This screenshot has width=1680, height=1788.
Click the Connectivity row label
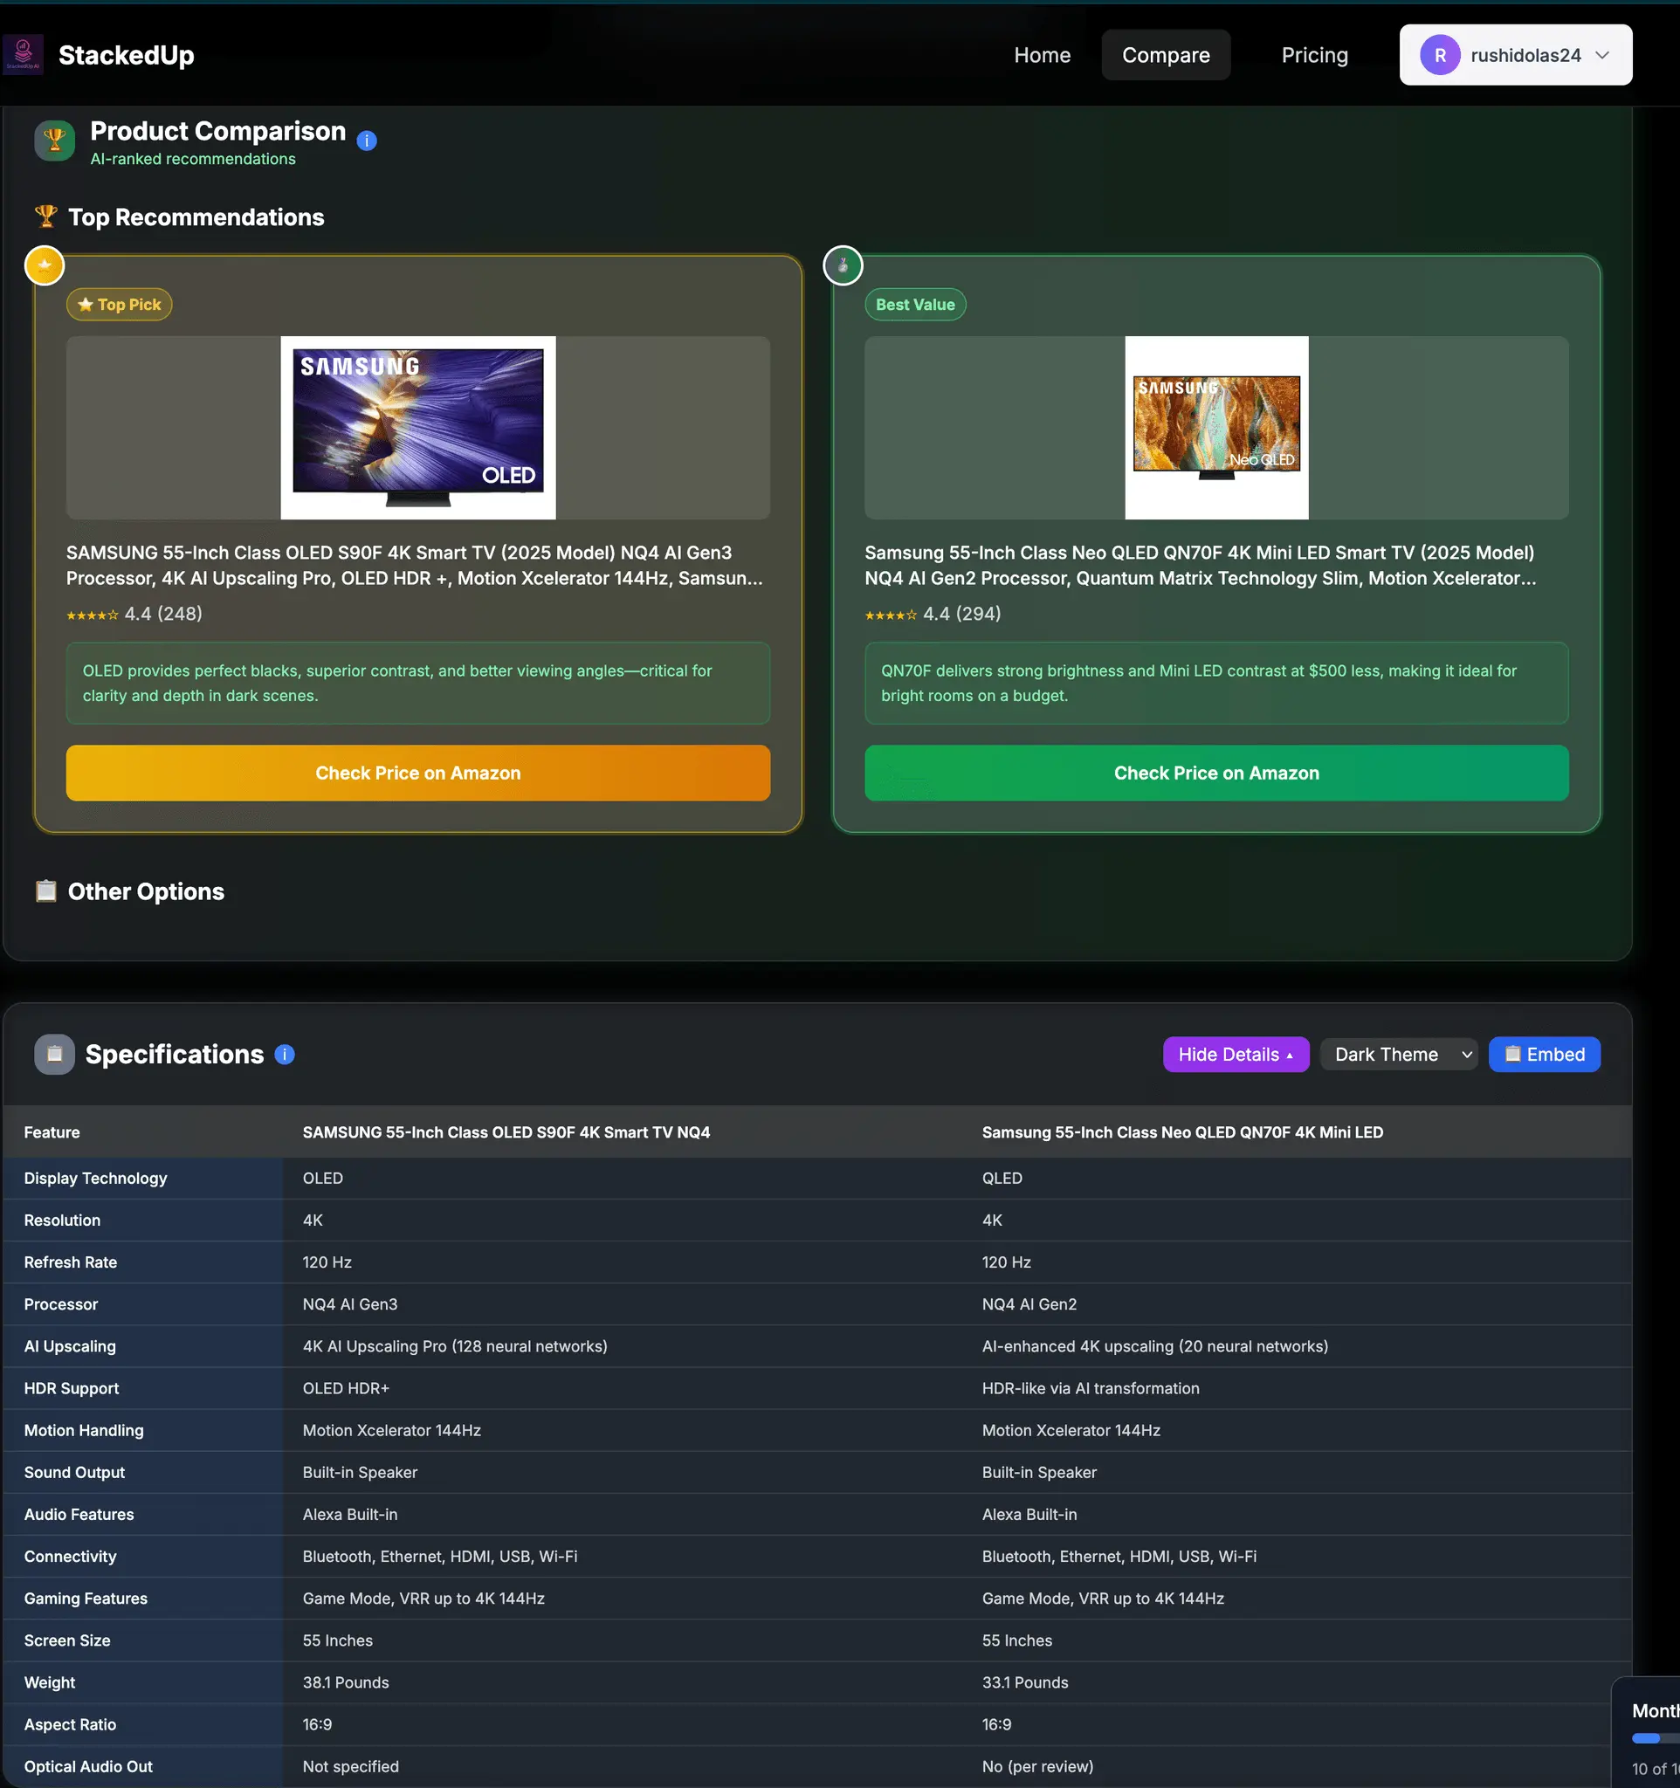[x=70, y=1557]
